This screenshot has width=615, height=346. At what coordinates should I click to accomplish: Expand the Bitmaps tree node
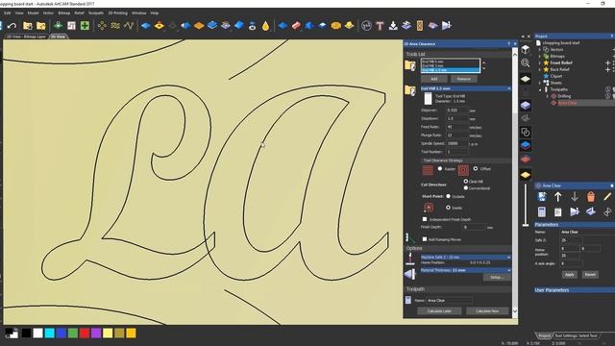540,57
